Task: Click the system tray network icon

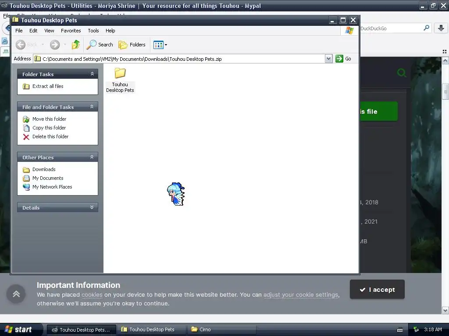Action: tap(416, 330)
